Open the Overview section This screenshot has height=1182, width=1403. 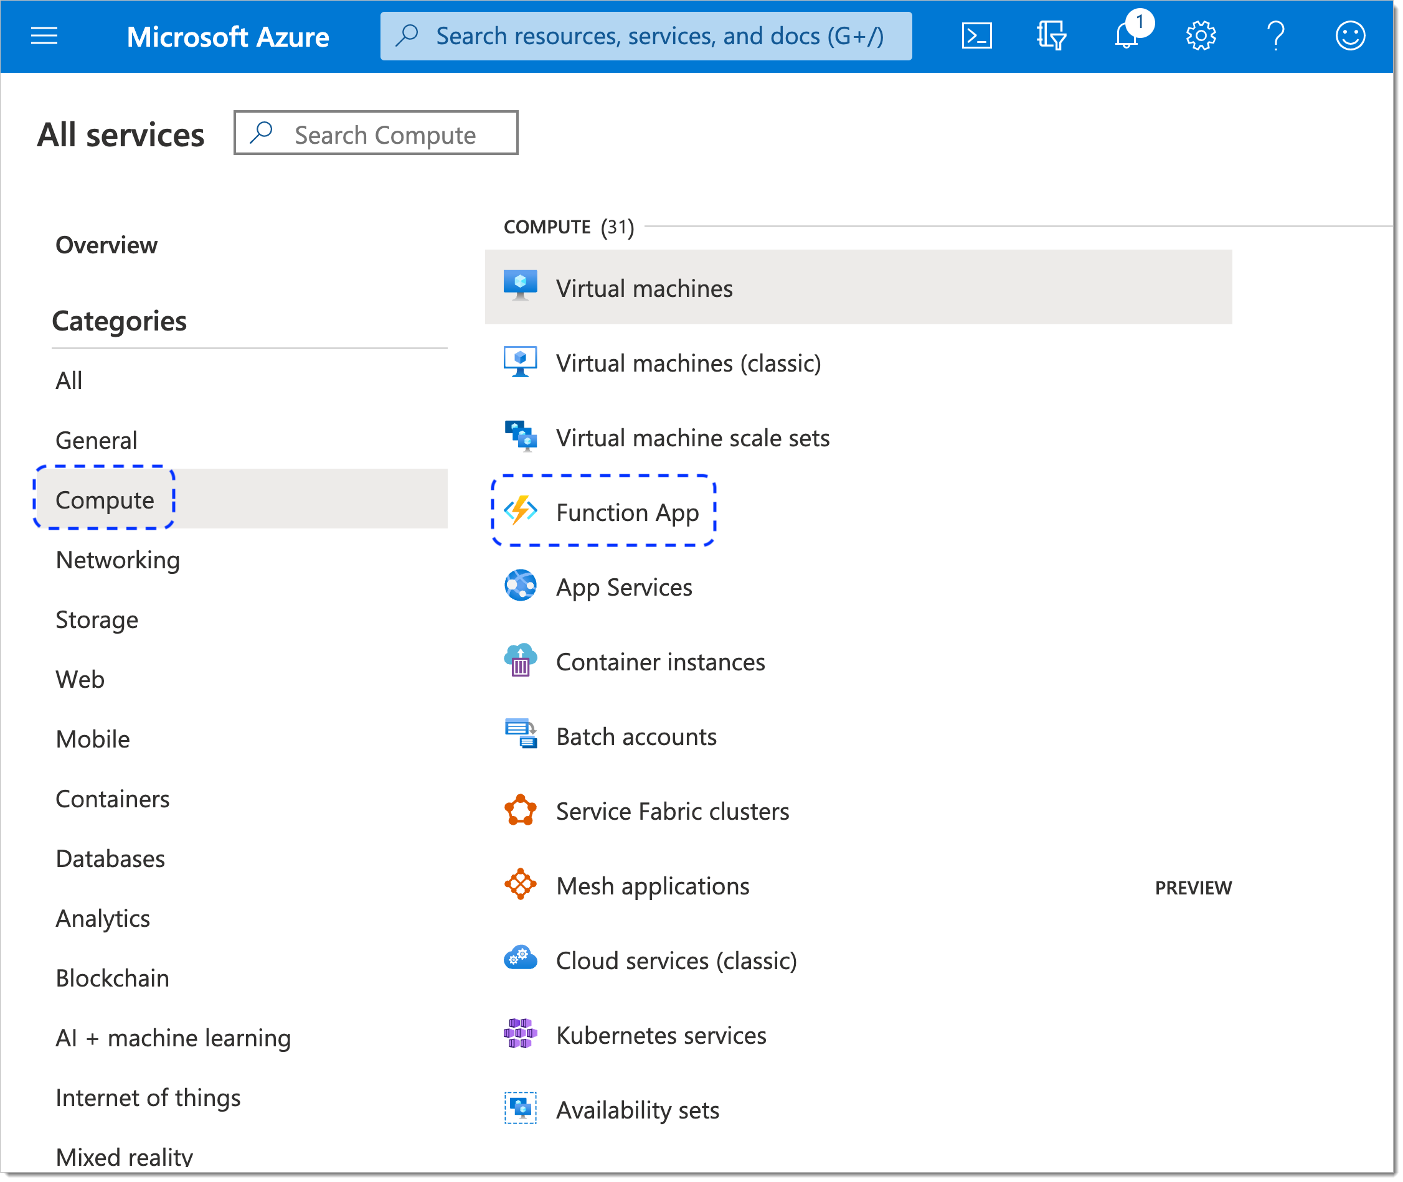click(x=106, y=245)
